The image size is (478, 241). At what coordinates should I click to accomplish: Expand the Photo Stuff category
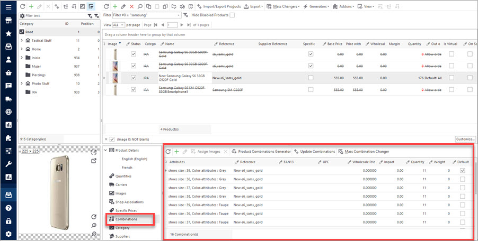tap(22, 84)
